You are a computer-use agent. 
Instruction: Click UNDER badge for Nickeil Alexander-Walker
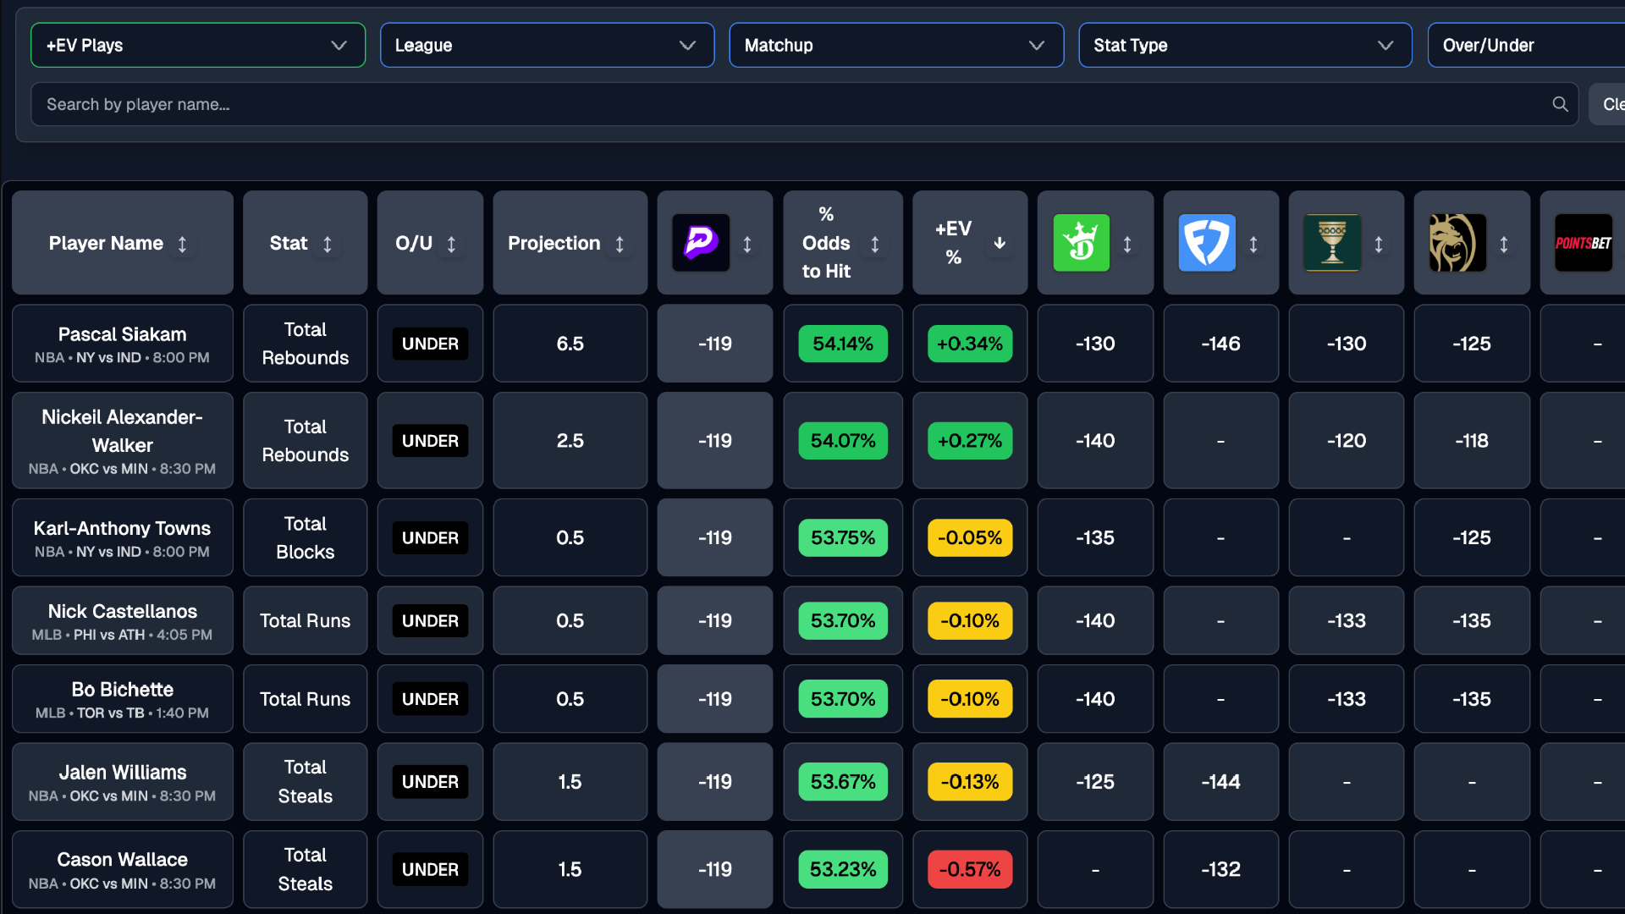pyautogui.click(x=430, y=441)
